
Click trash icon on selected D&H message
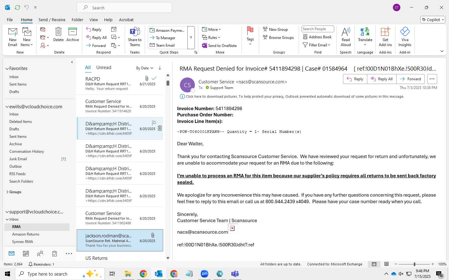point(160,128)
